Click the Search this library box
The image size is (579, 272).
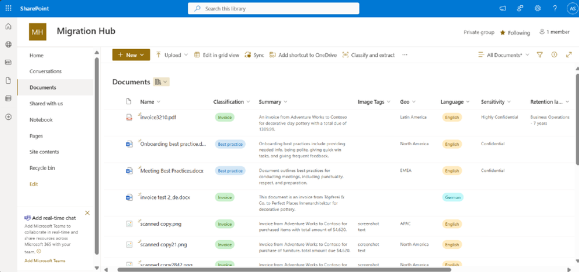click(274, 9)
